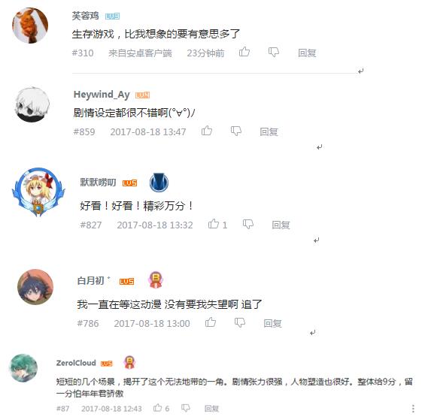Dislike 芙蓉鸡's comment with thumbs down
422x420 pixels.
pos(274,52)
